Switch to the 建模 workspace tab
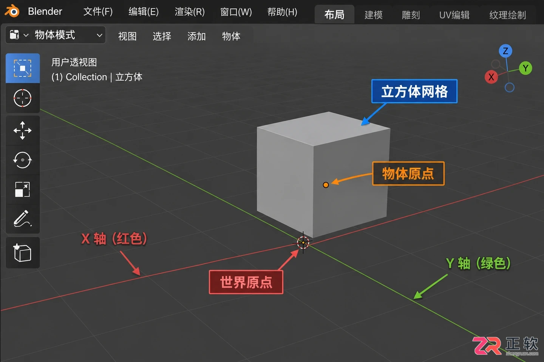 tap(374, 15)
